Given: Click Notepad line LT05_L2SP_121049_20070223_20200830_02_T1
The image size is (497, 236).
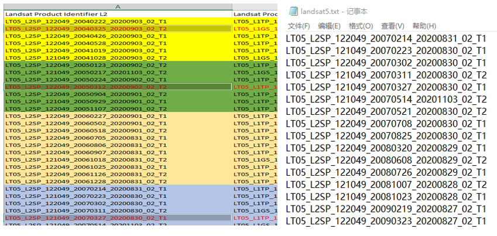Looking at the screenshot, I should pos(386,51).
